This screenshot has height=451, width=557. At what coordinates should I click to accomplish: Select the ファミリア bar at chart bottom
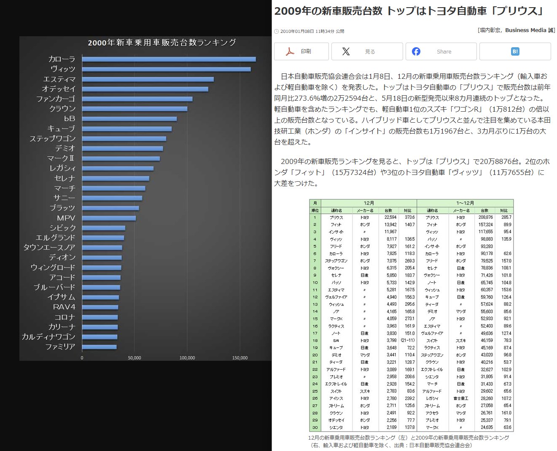point(100,347)
